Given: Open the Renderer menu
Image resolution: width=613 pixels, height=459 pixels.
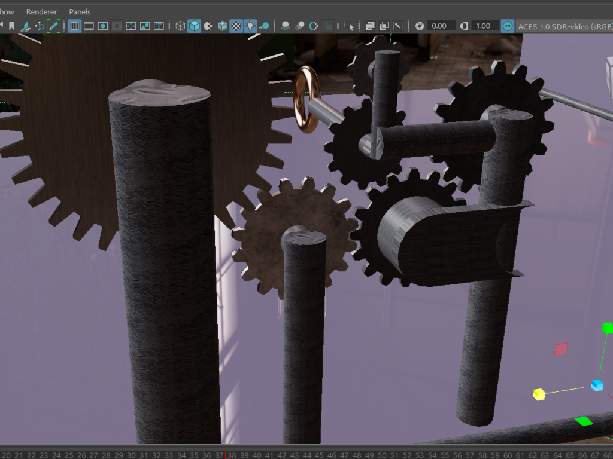Looking at the screenshot, I should 41,12.
